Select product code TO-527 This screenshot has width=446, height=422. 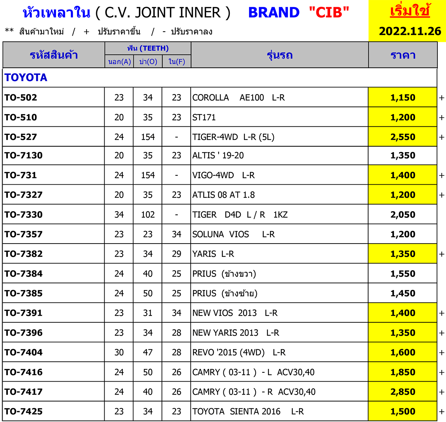[x=21, y=137]
